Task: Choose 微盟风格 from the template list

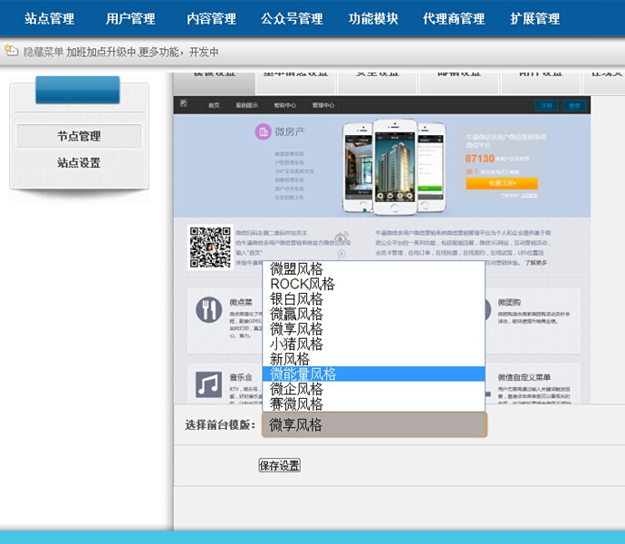Action: click(373, 269)
